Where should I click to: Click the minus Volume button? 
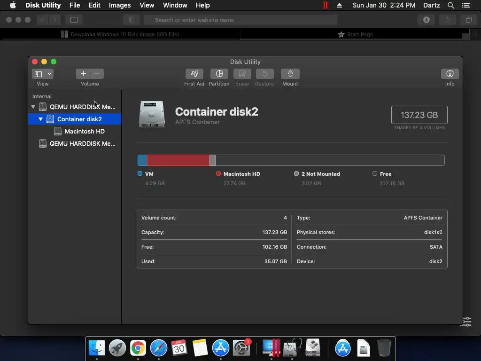(97, 74)
